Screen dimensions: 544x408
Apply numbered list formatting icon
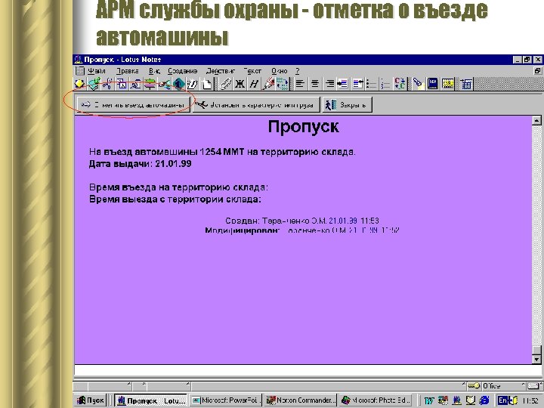[386, 84]
